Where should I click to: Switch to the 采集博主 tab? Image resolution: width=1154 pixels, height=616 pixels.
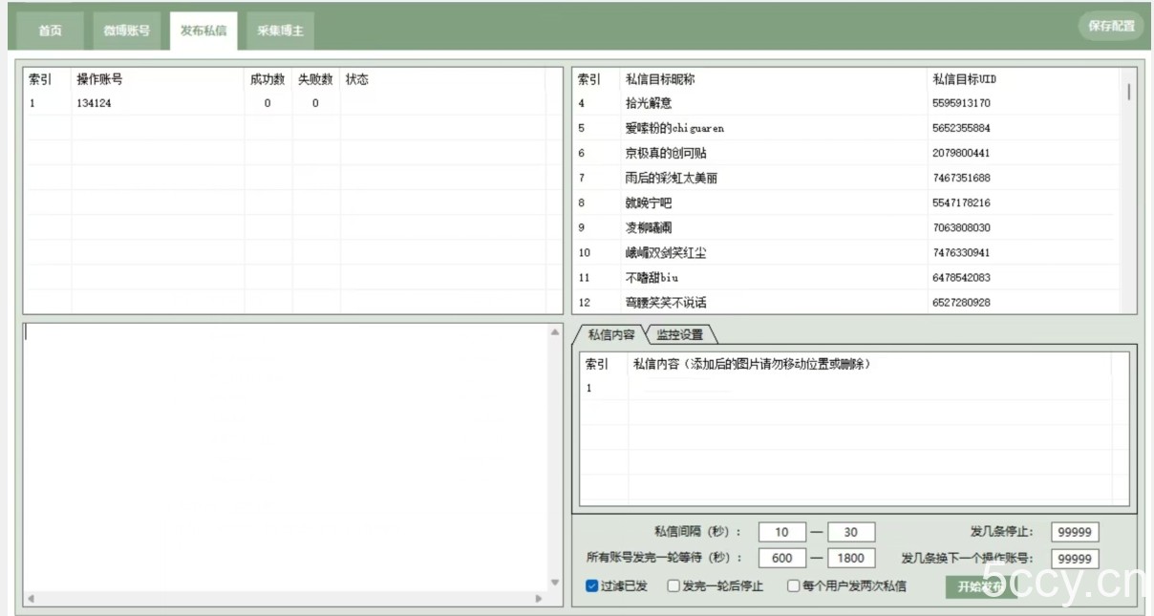[x=279, y=30]
